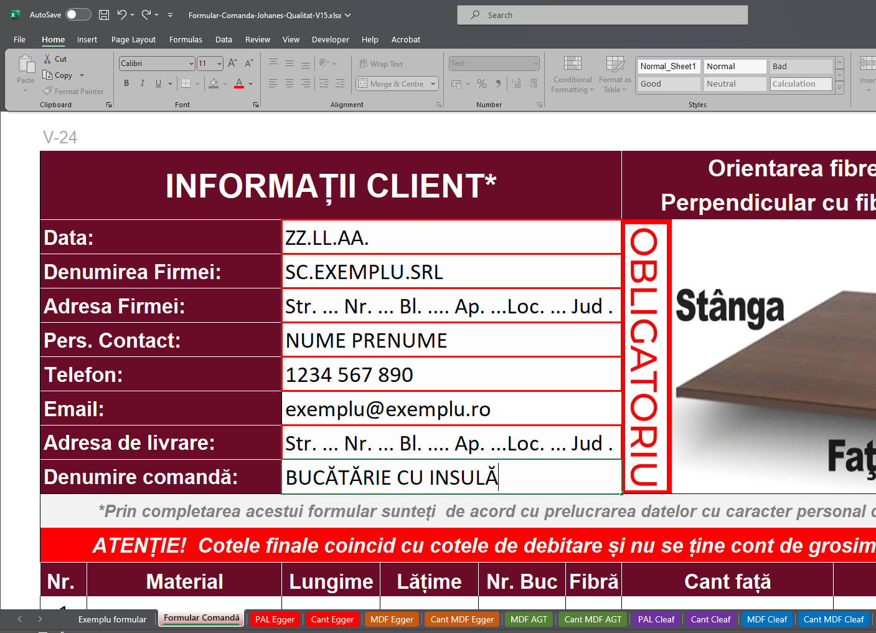Screen dimensions: 876x633
Task: Click the Search box in title bar
Action: click(x=602, y=15)
